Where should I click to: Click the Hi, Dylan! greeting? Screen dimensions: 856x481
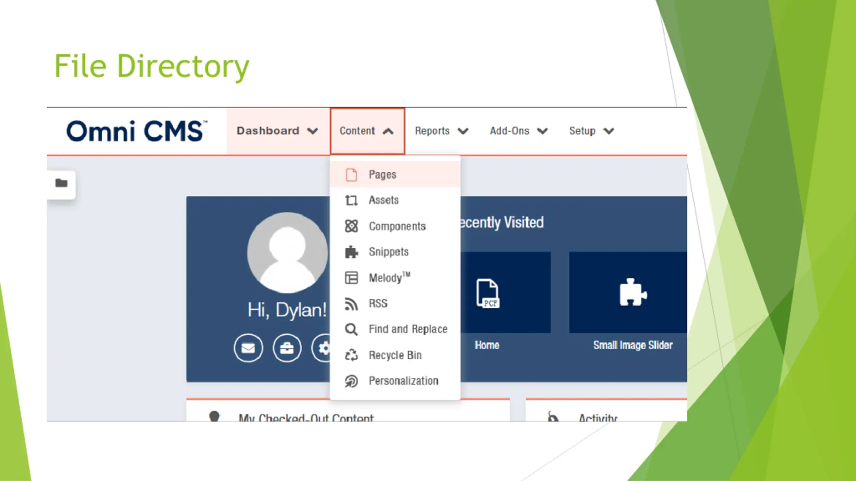(x=287, y=310)
